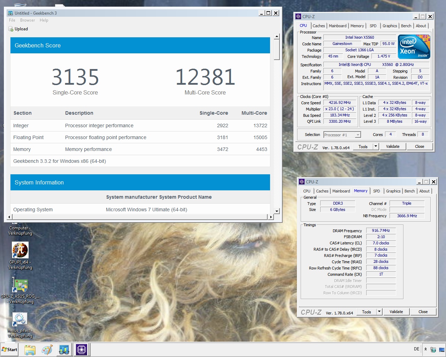The image size is (446, 357).
Task: Open the GPUPI_x64 desktop shortcut icon
Action: (x=20, y=250)
